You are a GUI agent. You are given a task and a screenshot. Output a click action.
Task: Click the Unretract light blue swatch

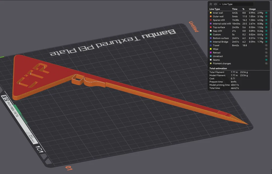click(211, 56)
